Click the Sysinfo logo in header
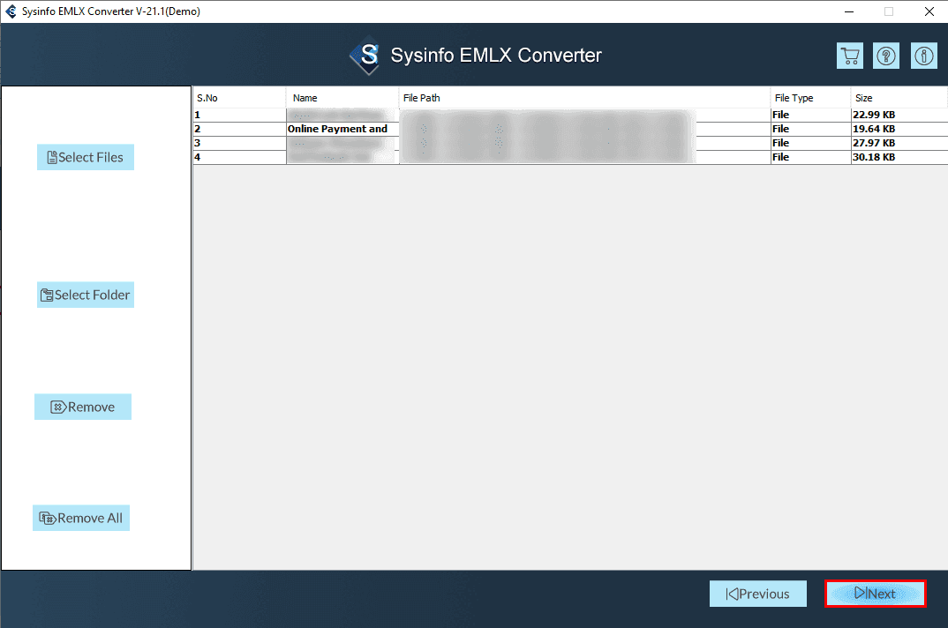Screen dimensions: 948x628 [365, 56]
